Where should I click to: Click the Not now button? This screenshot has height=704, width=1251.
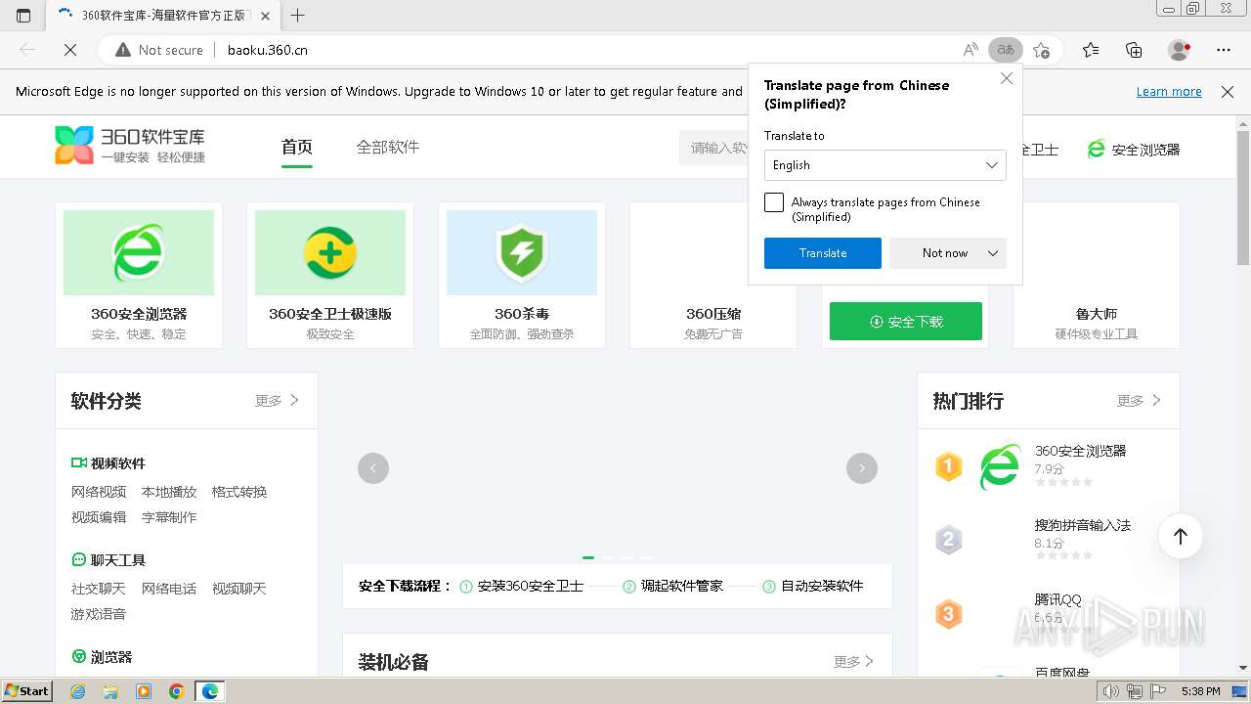point(945,253)
